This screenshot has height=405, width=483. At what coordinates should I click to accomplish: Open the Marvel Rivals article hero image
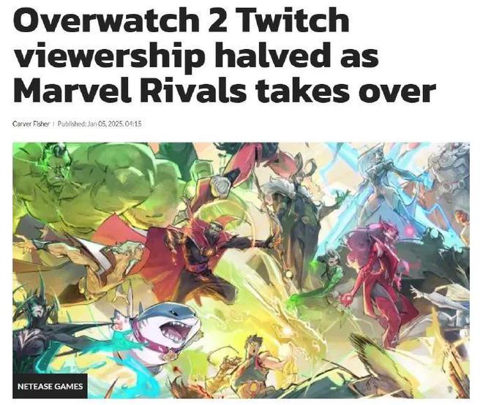tap(241, 270)
